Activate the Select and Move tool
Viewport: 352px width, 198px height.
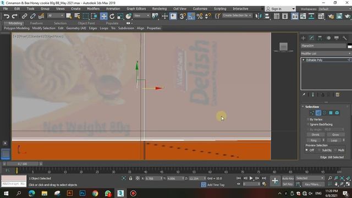point(103,16)
